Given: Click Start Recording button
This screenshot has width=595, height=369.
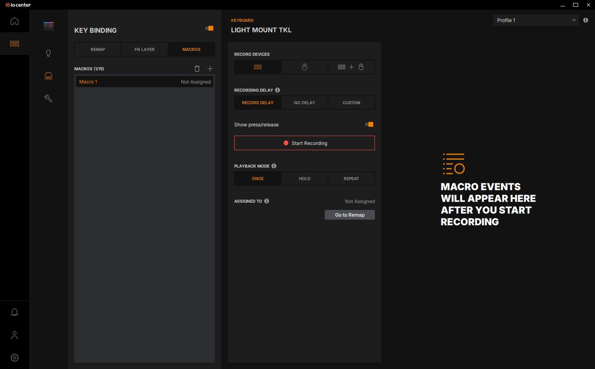Looking at the screenshot, I should pos(305,143).
